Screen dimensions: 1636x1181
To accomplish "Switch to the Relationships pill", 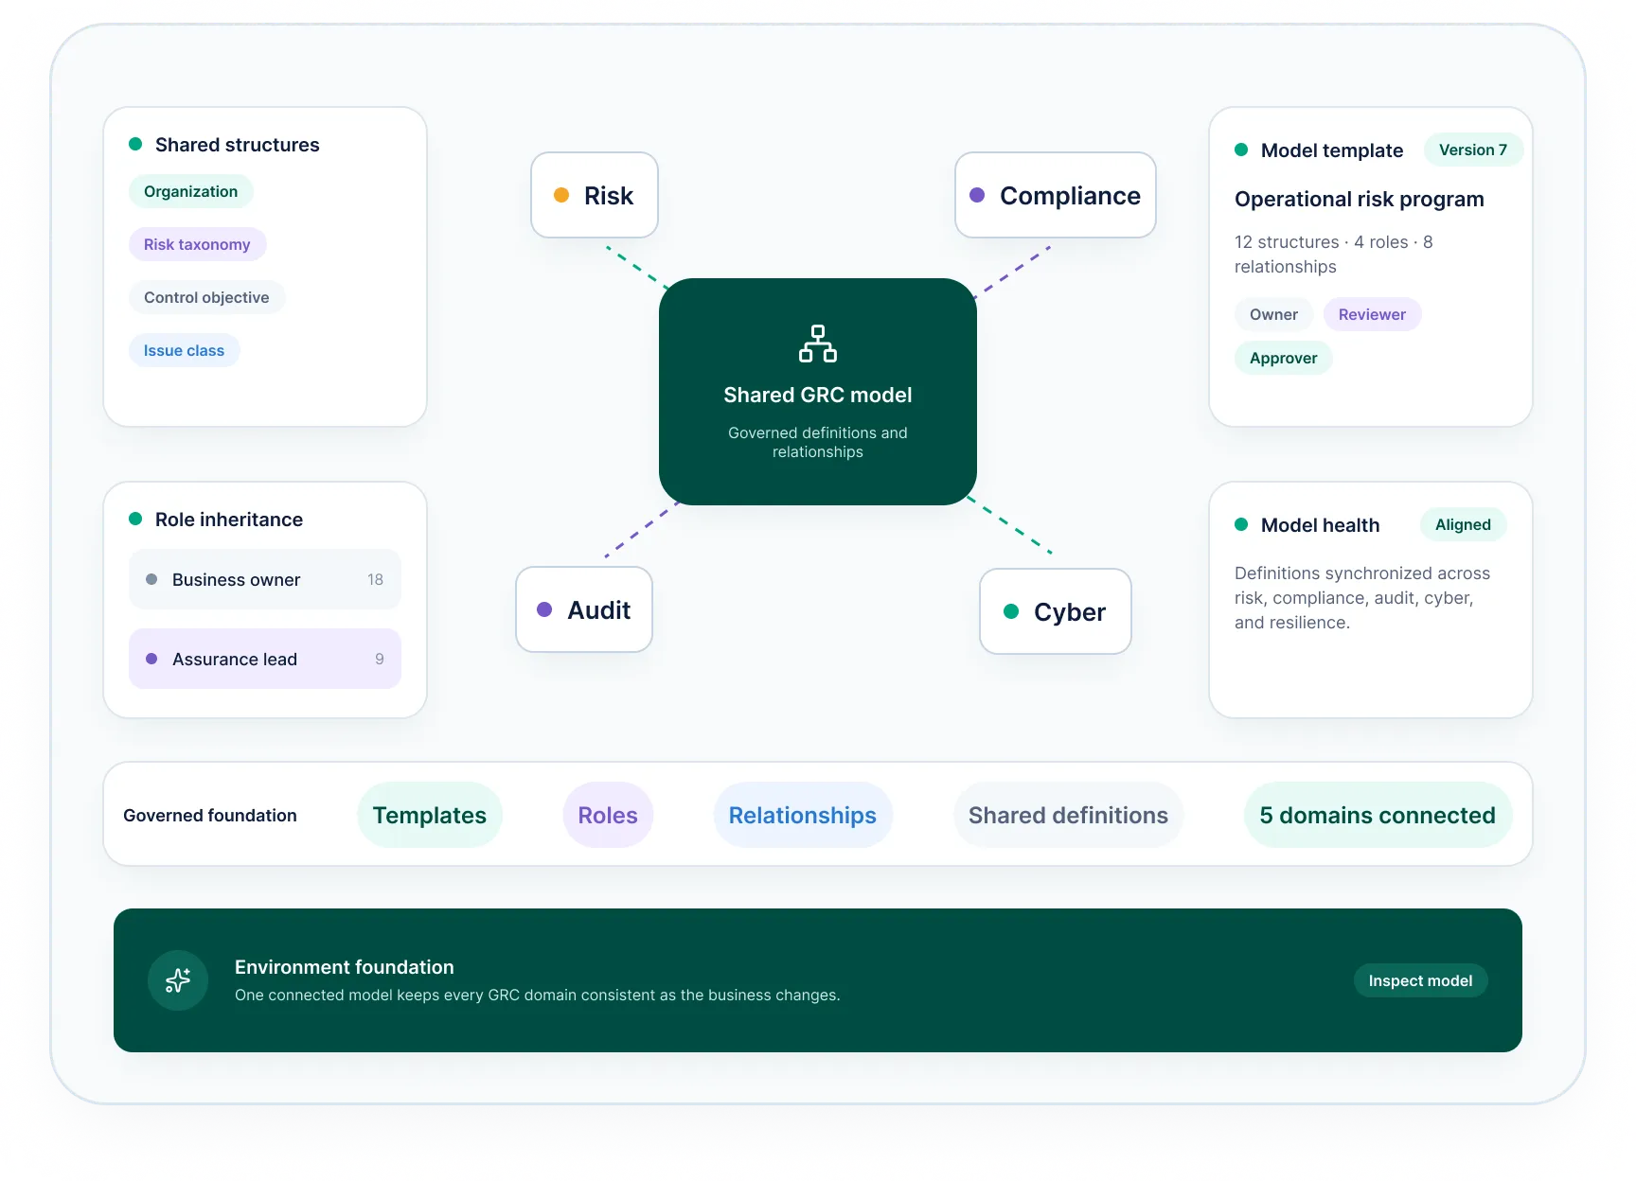I will point(803,815).
